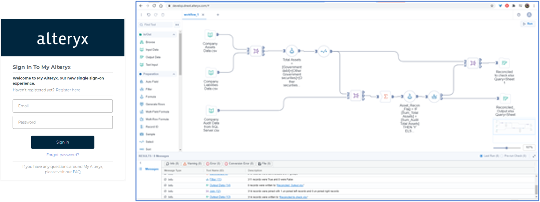Viewport: 540px width, 202px height.
Task: Filter results by File messages
Action: [264, 164]
